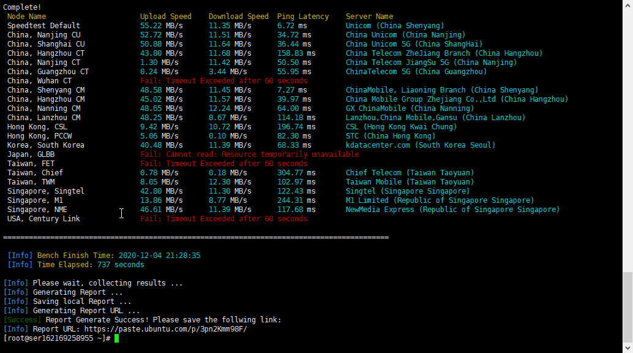
Task: Click 'kdatacenter.com (South Korea Seoul)' server name
Action: pyautogui.click(x=420, y=145)
